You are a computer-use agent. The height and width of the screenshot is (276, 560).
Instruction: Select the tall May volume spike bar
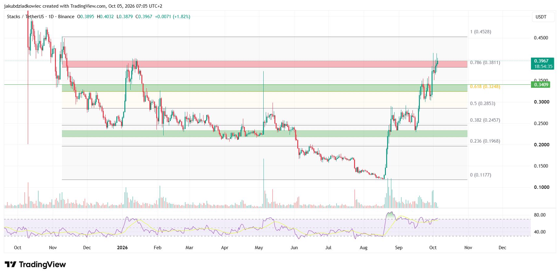click(x=264, y=183)
